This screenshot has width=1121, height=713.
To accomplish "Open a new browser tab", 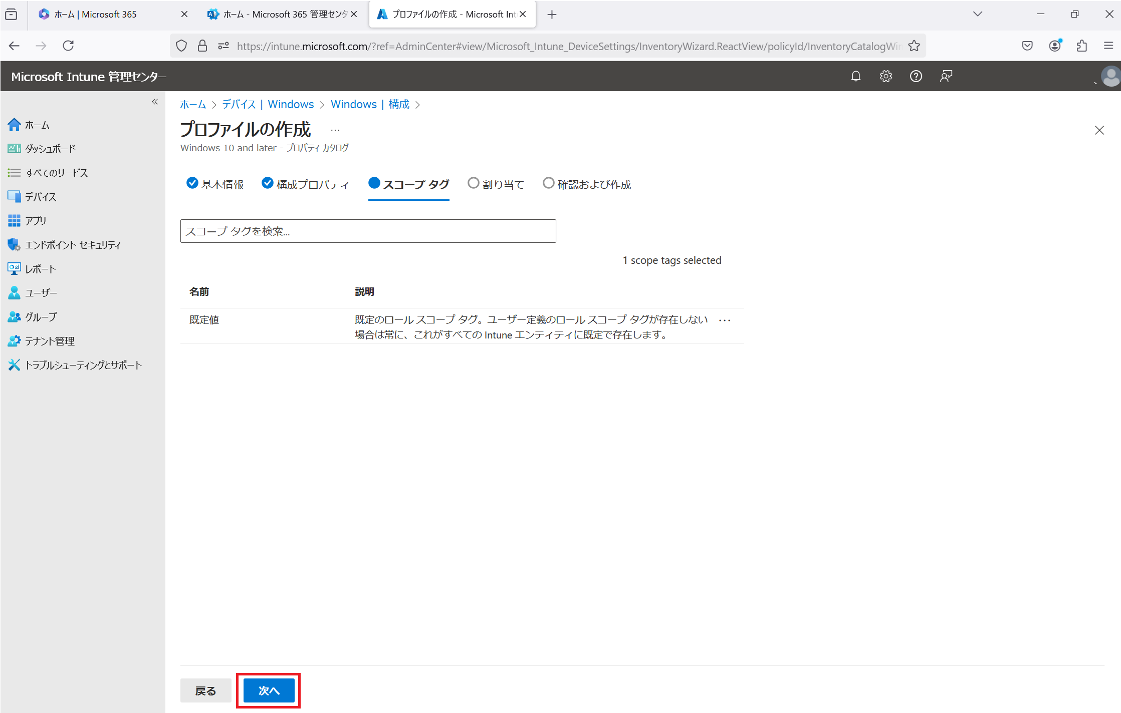I will point(552,15).
